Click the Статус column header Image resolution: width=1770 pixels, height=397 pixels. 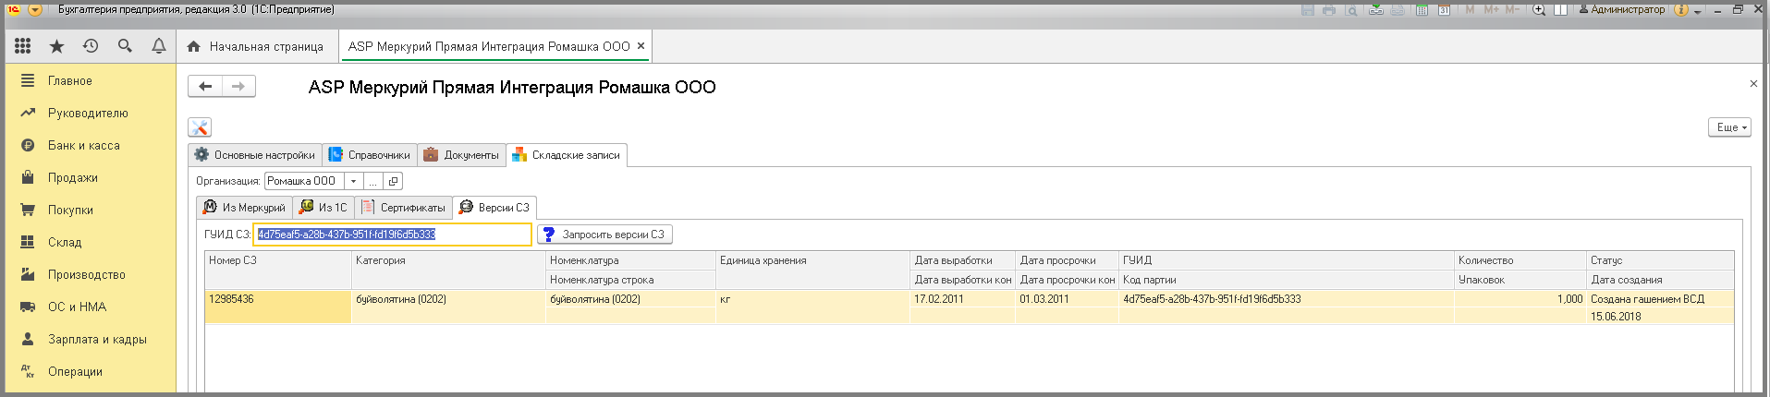coord(1660,260)
